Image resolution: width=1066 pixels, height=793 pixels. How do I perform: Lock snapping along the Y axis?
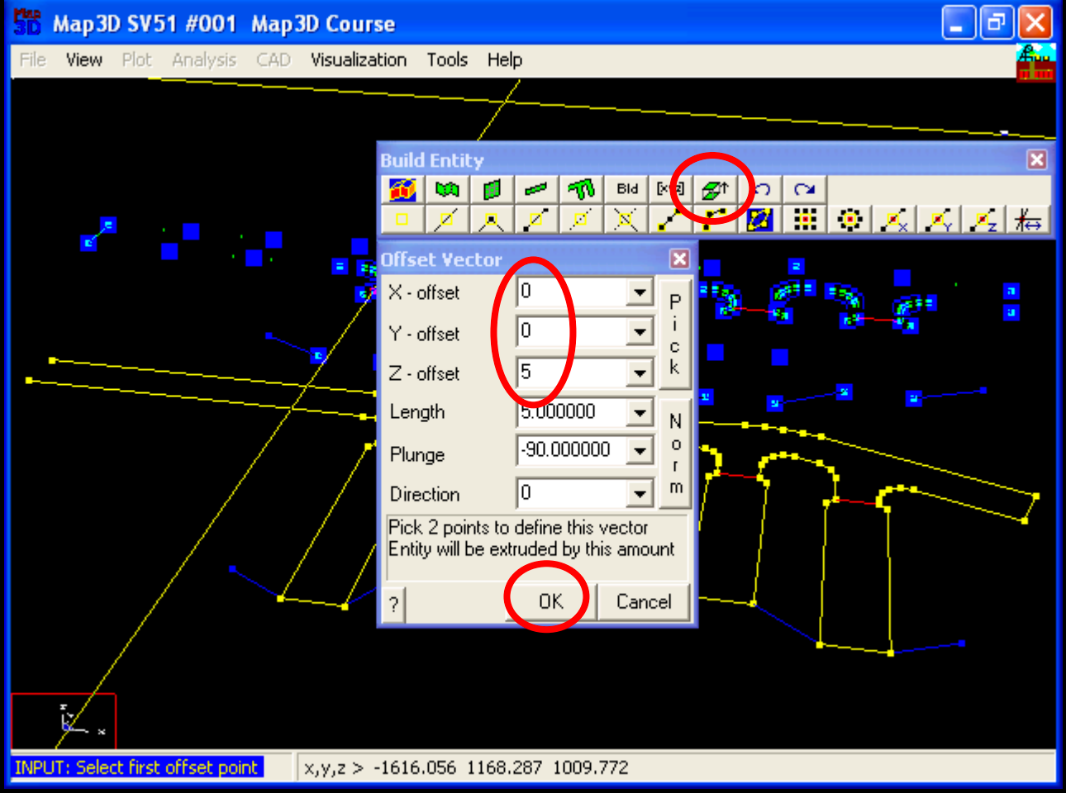click(x=939, y=220)
